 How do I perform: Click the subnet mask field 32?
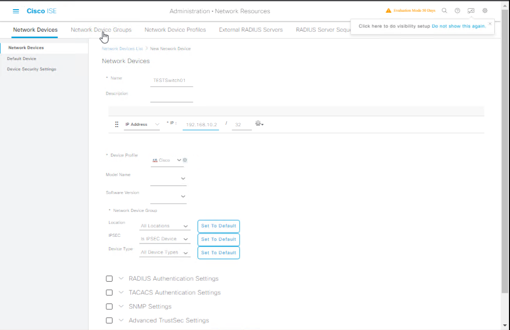coord(242,125)
